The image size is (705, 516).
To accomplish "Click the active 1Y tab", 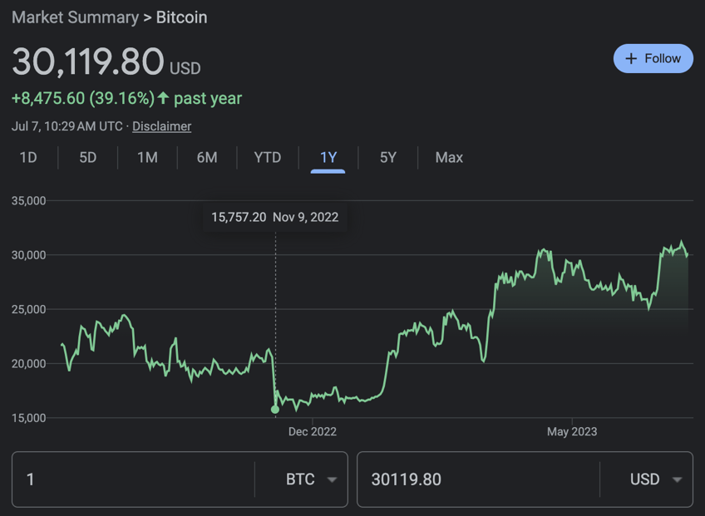I will [x=328, y=157].
